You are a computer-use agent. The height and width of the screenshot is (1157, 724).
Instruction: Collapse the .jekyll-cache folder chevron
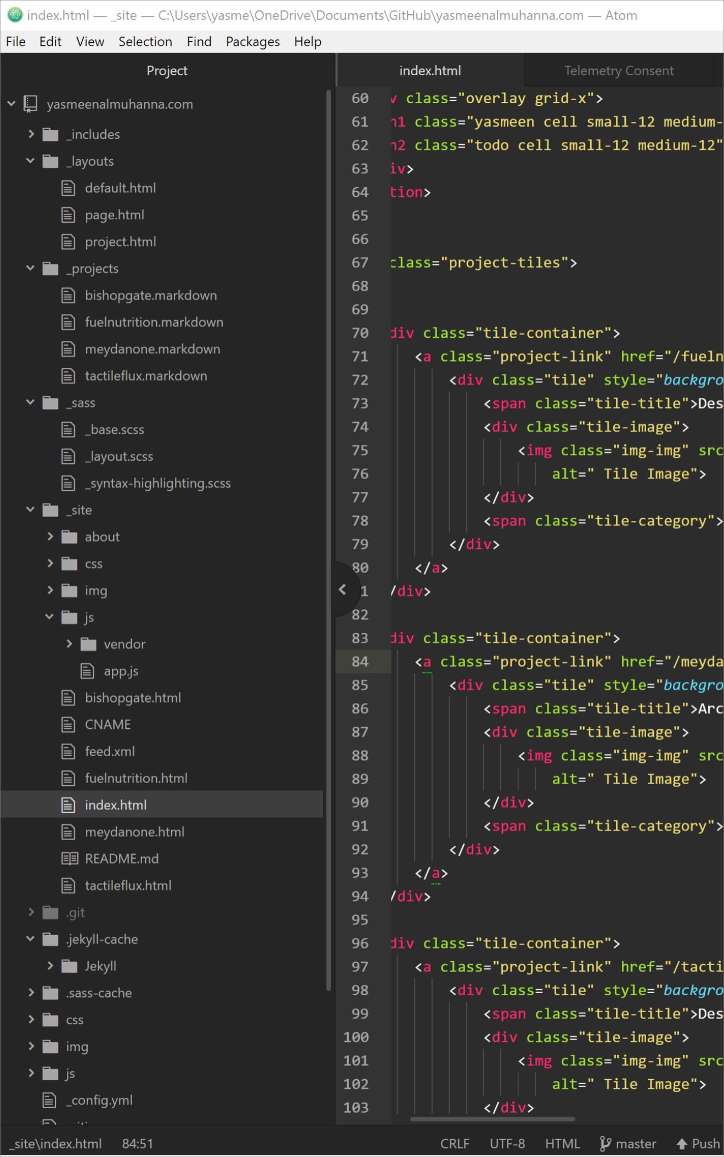tap(31, 939)
